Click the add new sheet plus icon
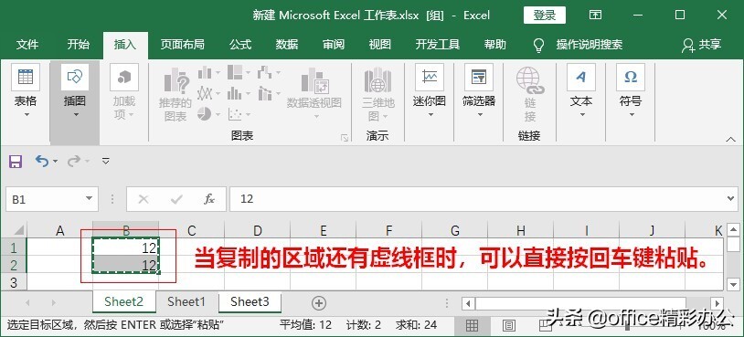The image size is (744, 337). (319, 303)
